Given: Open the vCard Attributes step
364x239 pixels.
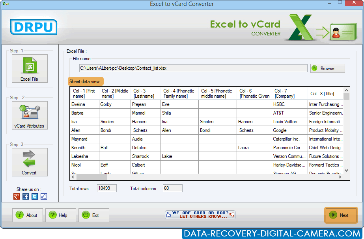Looking at the screenshot, I should click(x=30, y=115).
